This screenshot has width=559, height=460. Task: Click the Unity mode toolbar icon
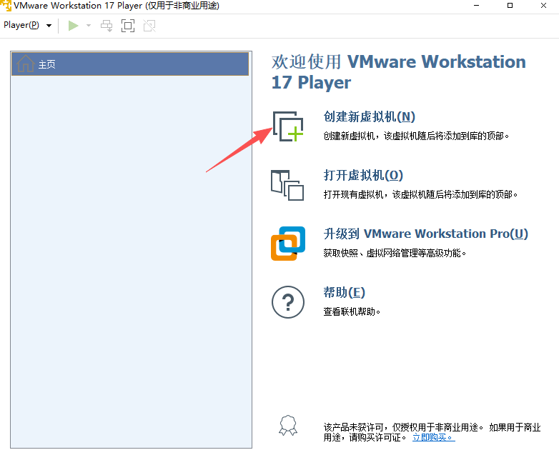tap(149, 26)
